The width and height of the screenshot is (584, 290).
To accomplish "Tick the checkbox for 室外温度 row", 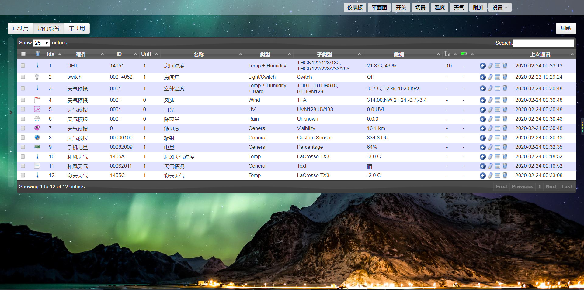I will tap(23, 88).
